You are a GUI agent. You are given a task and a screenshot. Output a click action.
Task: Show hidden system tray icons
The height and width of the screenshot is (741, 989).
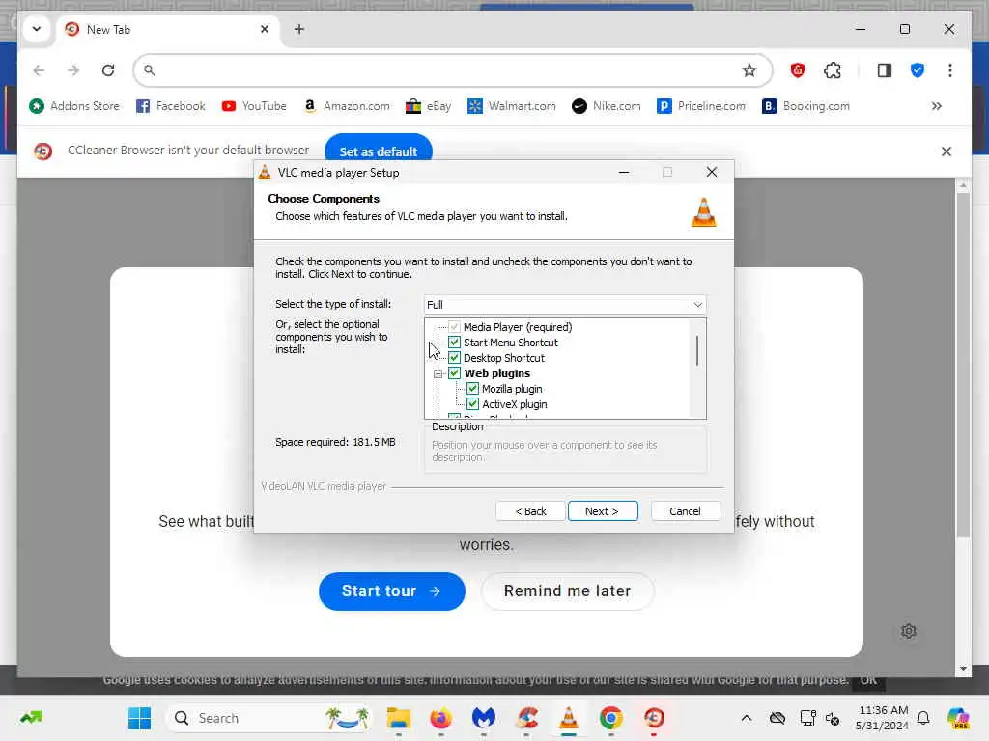pyautogui.click(x=747, y=718)
